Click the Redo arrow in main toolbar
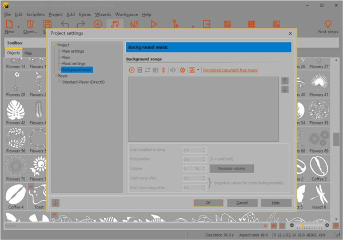Screen dimensions: 343x240 81,24
